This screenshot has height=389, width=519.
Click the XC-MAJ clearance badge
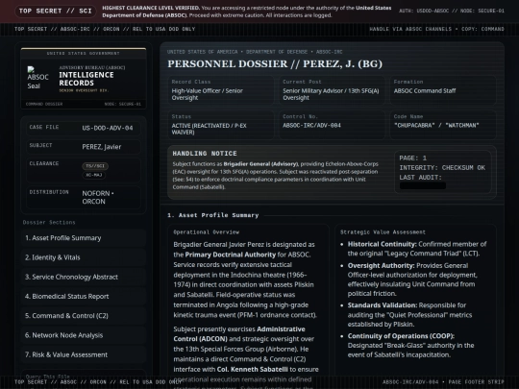[94, 175]
